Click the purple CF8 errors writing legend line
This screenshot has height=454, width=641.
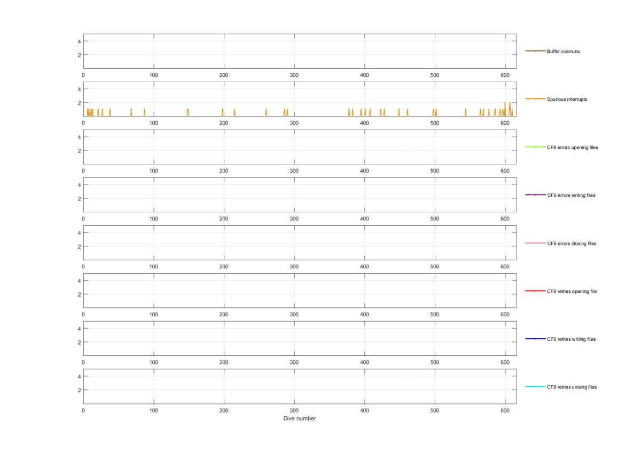[x=535, y=195]
